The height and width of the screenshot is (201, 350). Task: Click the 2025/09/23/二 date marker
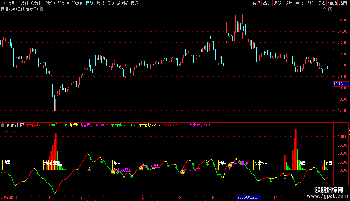(249, 197)
